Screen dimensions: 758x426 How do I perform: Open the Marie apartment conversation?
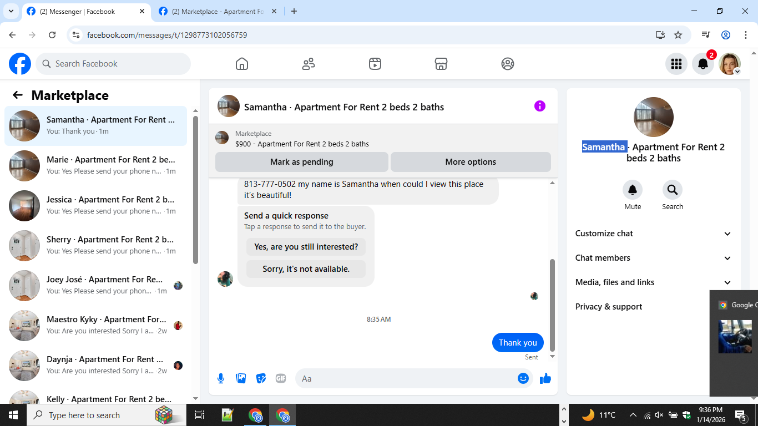(x=96, y=166)
